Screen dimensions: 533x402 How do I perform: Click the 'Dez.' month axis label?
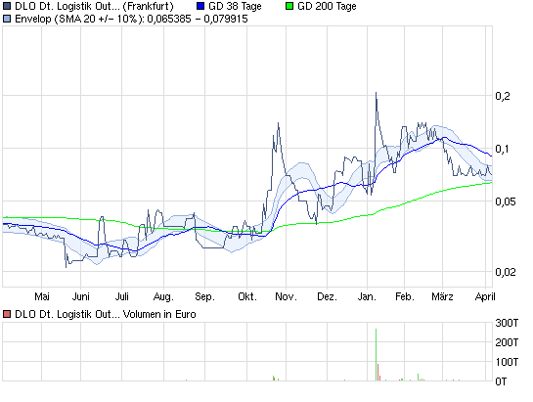click(x=327, y=296)
